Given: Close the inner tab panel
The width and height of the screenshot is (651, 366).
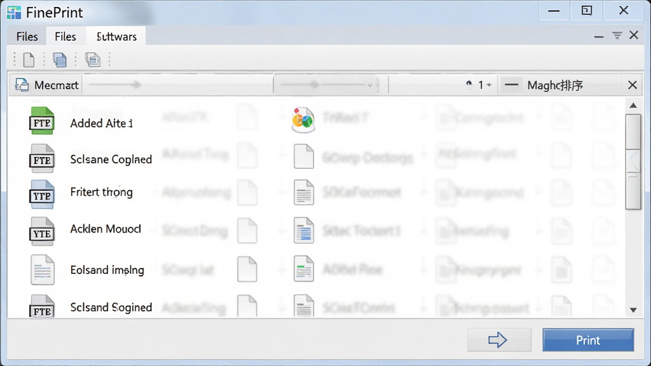Looking at the screenshot, I should 634,36.
